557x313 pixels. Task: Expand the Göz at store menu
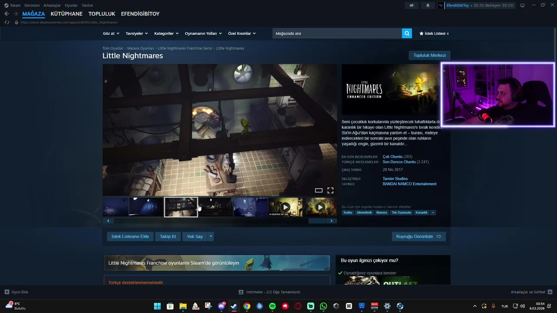(111, 33)
